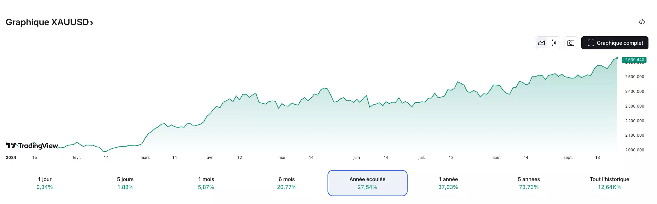Show Tout l'historique range
Image resolution: width=657 pixels, height=204 pixels.
tap(609, 183)
